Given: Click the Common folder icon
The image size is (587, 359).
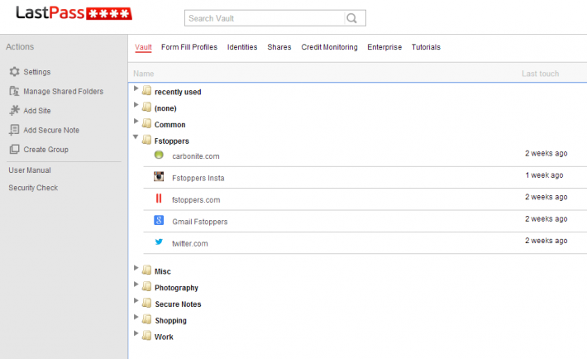Looking at the screenshot, I should pyautogui.click(x=147, y=123).
